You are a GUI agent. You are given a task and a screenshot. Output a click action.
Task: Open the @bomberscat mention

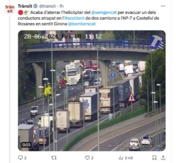pyautogui.click(x=82, y=24)
